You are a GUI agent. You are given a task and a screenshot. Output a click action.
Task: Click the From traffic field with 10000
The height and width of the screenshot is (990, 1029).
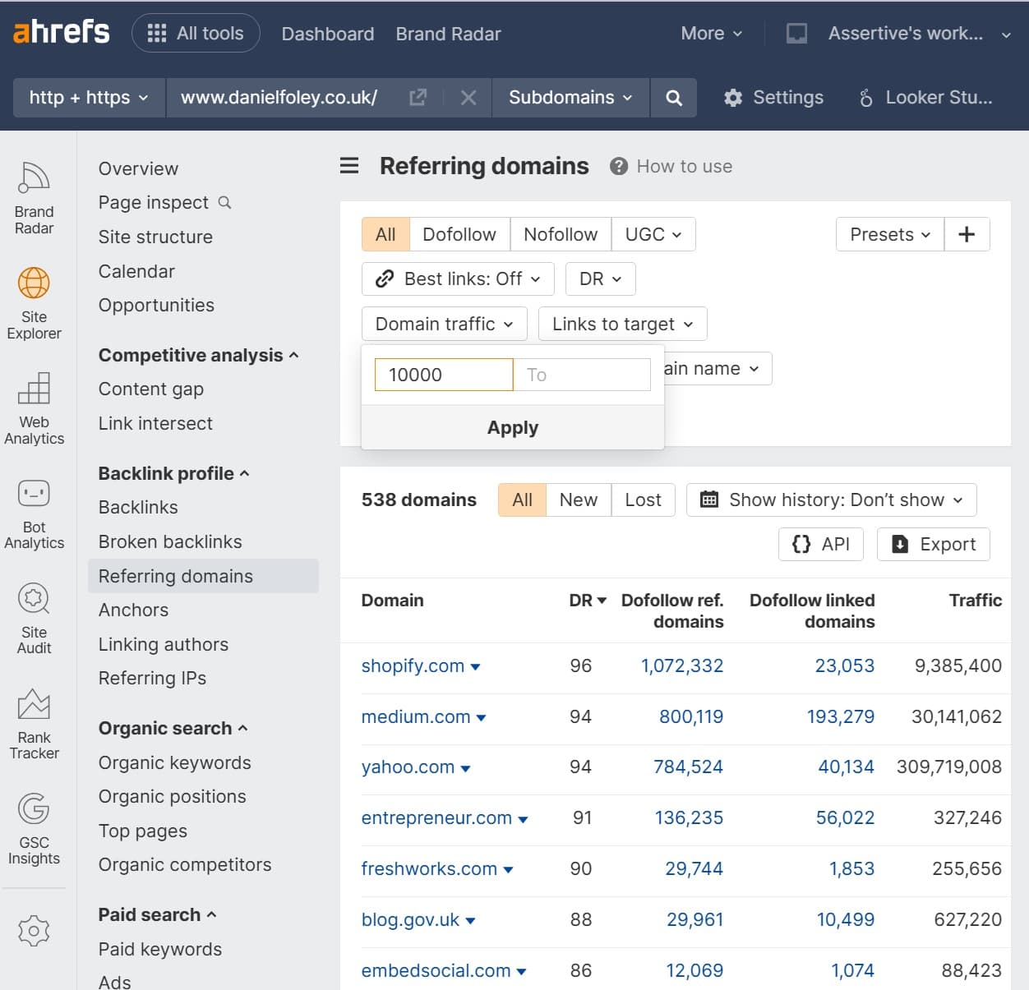click(x=444, y=375)
